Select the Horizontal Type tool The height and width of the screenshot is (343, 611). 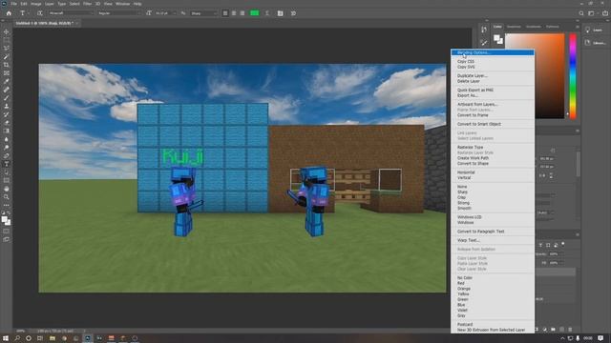7,164
